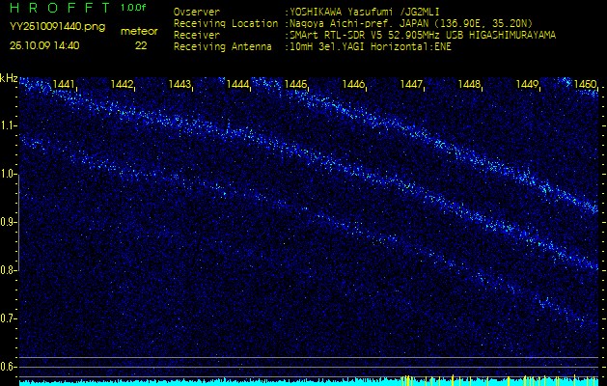Click the yellow meteor label
Viewport: 607px width, 386px height.
coord(141,31)
